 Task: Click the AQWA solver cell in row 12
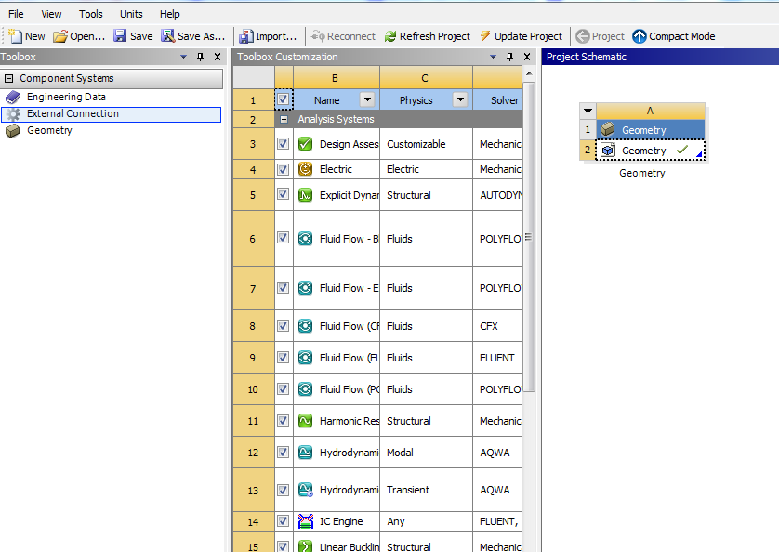point(497,453)
